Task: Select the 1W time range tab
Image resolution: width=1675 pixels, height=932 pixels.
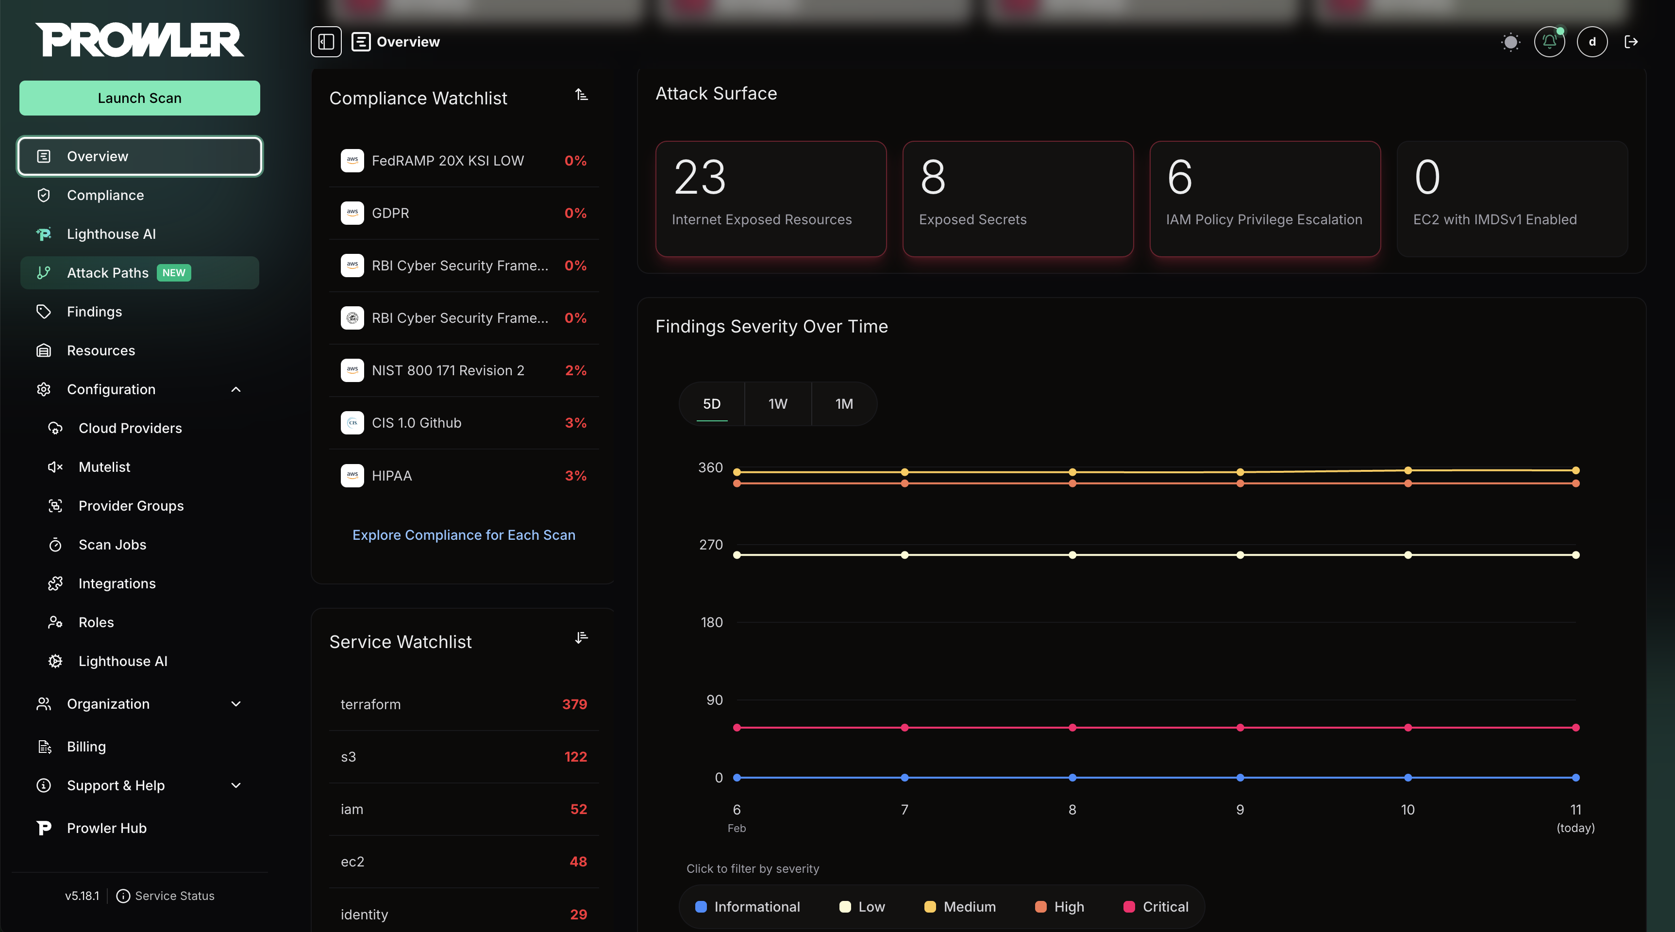Action: pyautogui.click(x=778, y=403)
